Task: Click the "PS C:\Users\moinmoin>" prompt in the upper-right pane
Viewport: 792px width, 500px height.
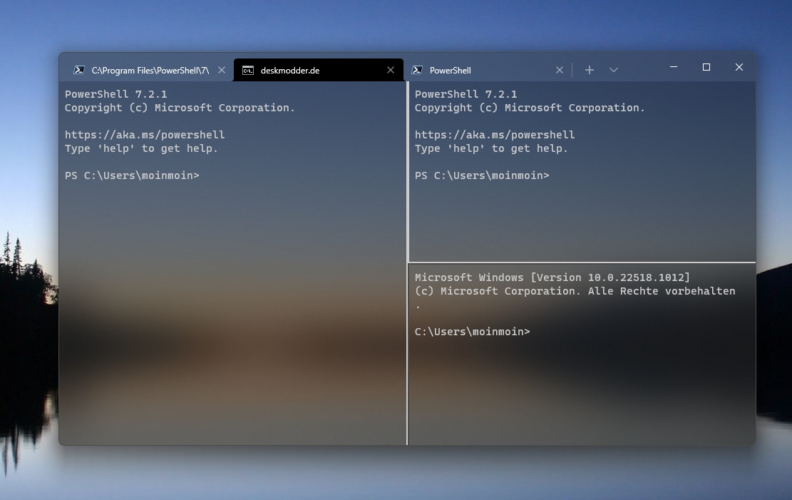Action: click(x=482, y=175)
